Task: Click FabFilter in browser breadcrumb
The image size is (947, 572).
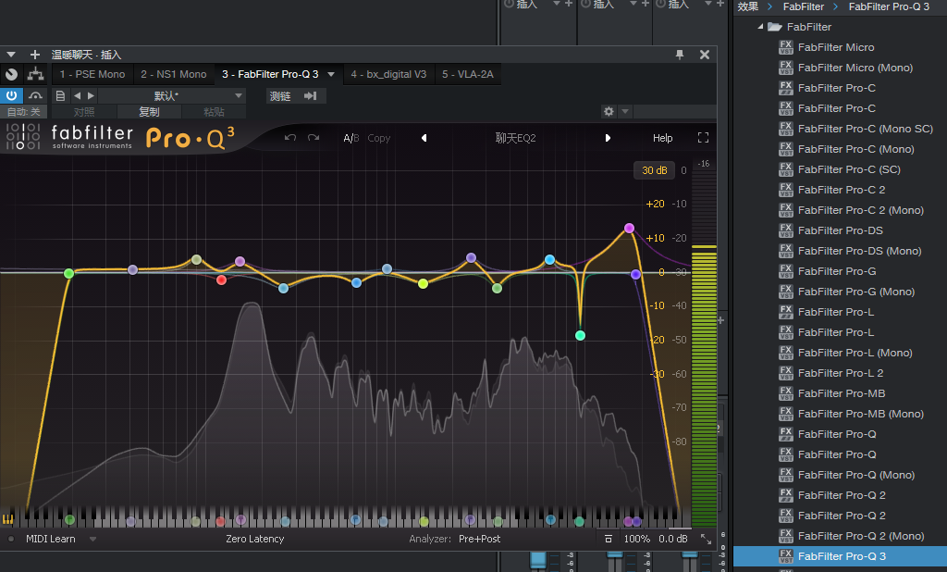Action: pyautogui.click(x=804, y=6)
